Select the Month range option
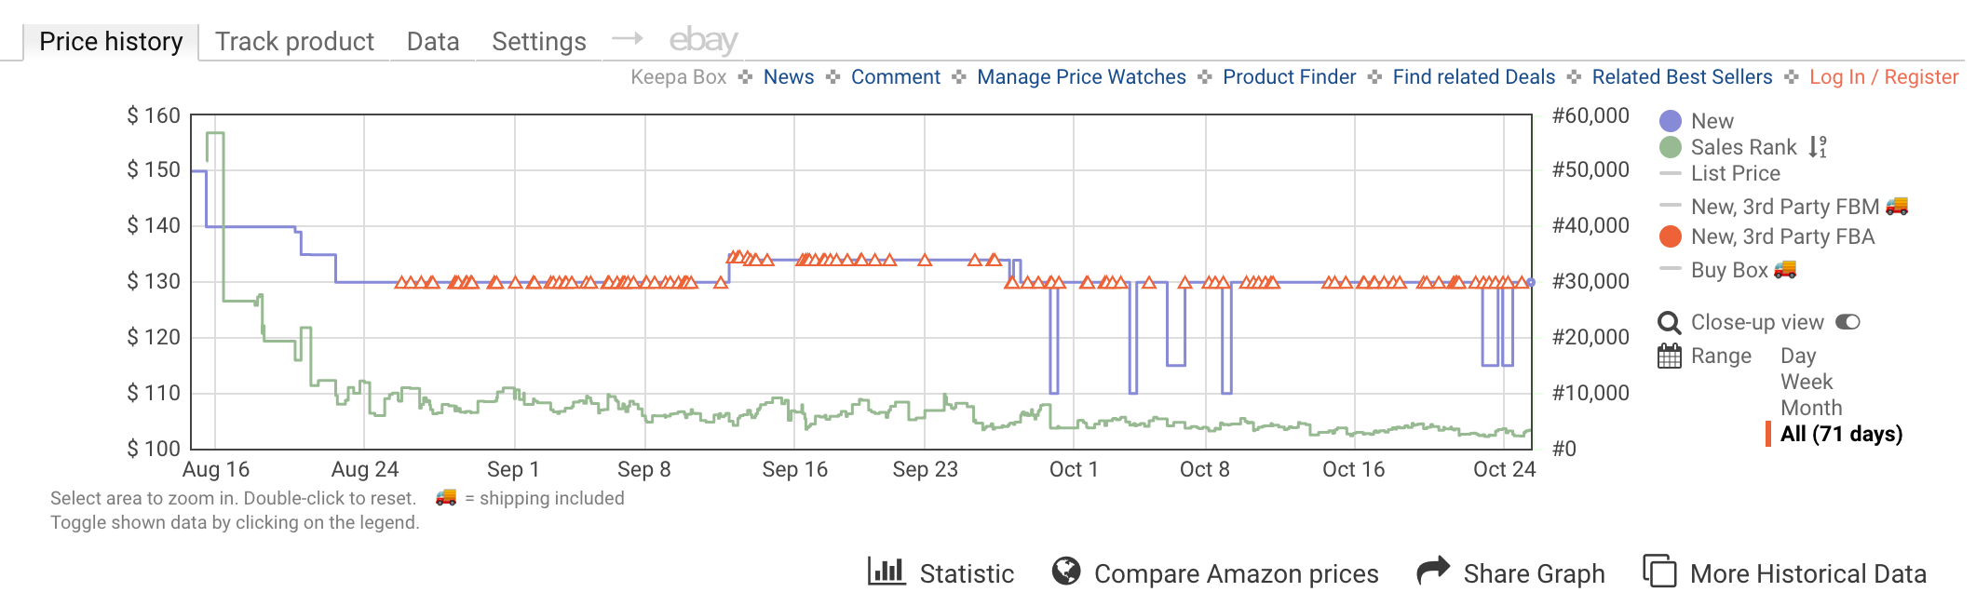The height and width of the screenshot is (592, 1976). pos(1810,408)
